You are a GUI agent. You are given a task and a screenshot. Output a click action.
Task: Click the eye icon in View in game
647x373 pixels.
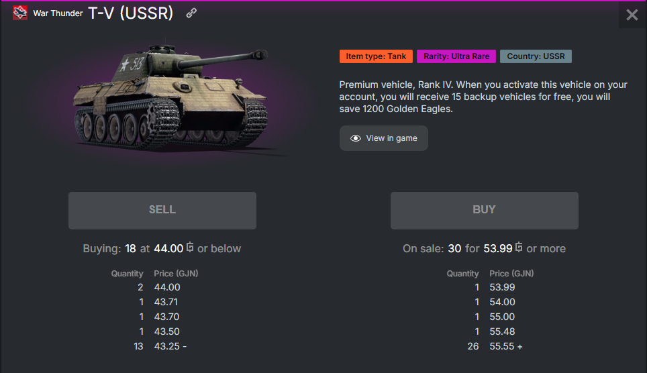[355, 138]
